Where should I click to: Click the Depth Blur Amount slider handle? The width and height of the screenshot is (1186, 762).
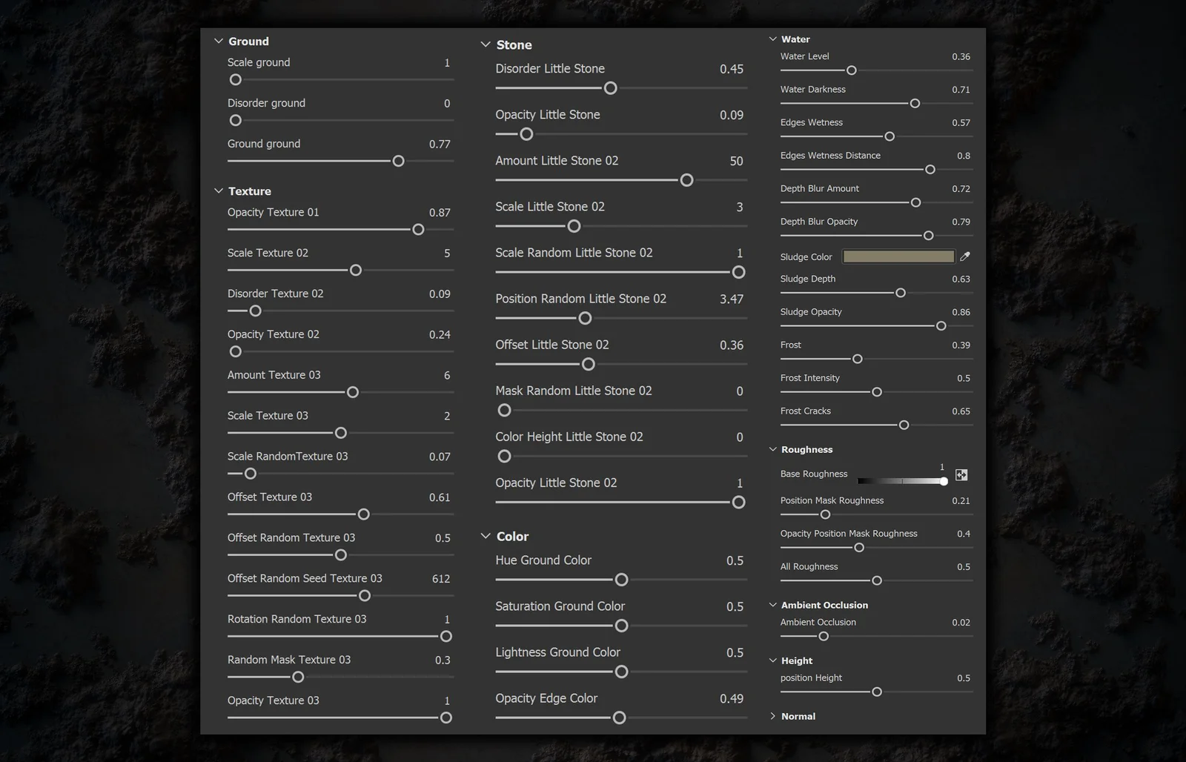pyautogui.click(x=915, y=202)
